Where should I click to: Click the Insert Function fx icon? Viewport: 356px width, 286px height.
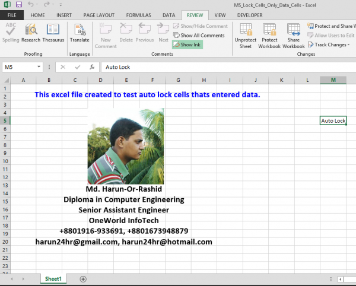(x=91, y=67)
